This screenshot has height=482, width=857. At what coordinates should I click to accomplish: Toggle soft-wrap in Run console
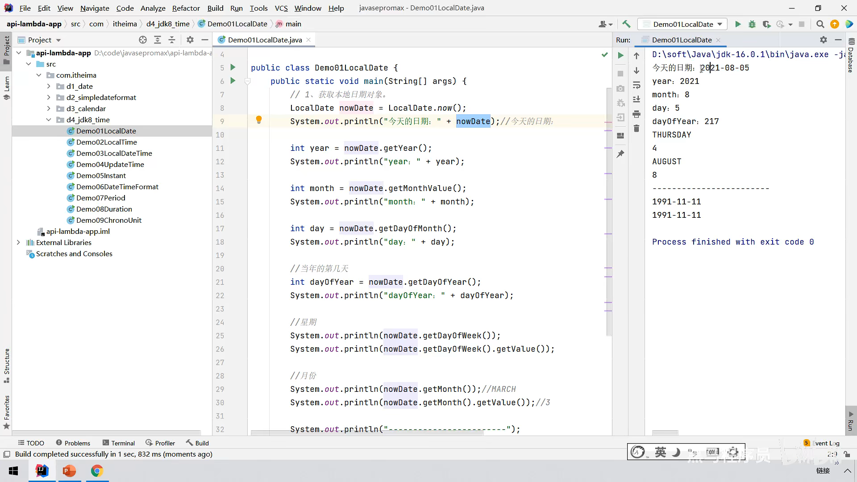click(637, 85)
